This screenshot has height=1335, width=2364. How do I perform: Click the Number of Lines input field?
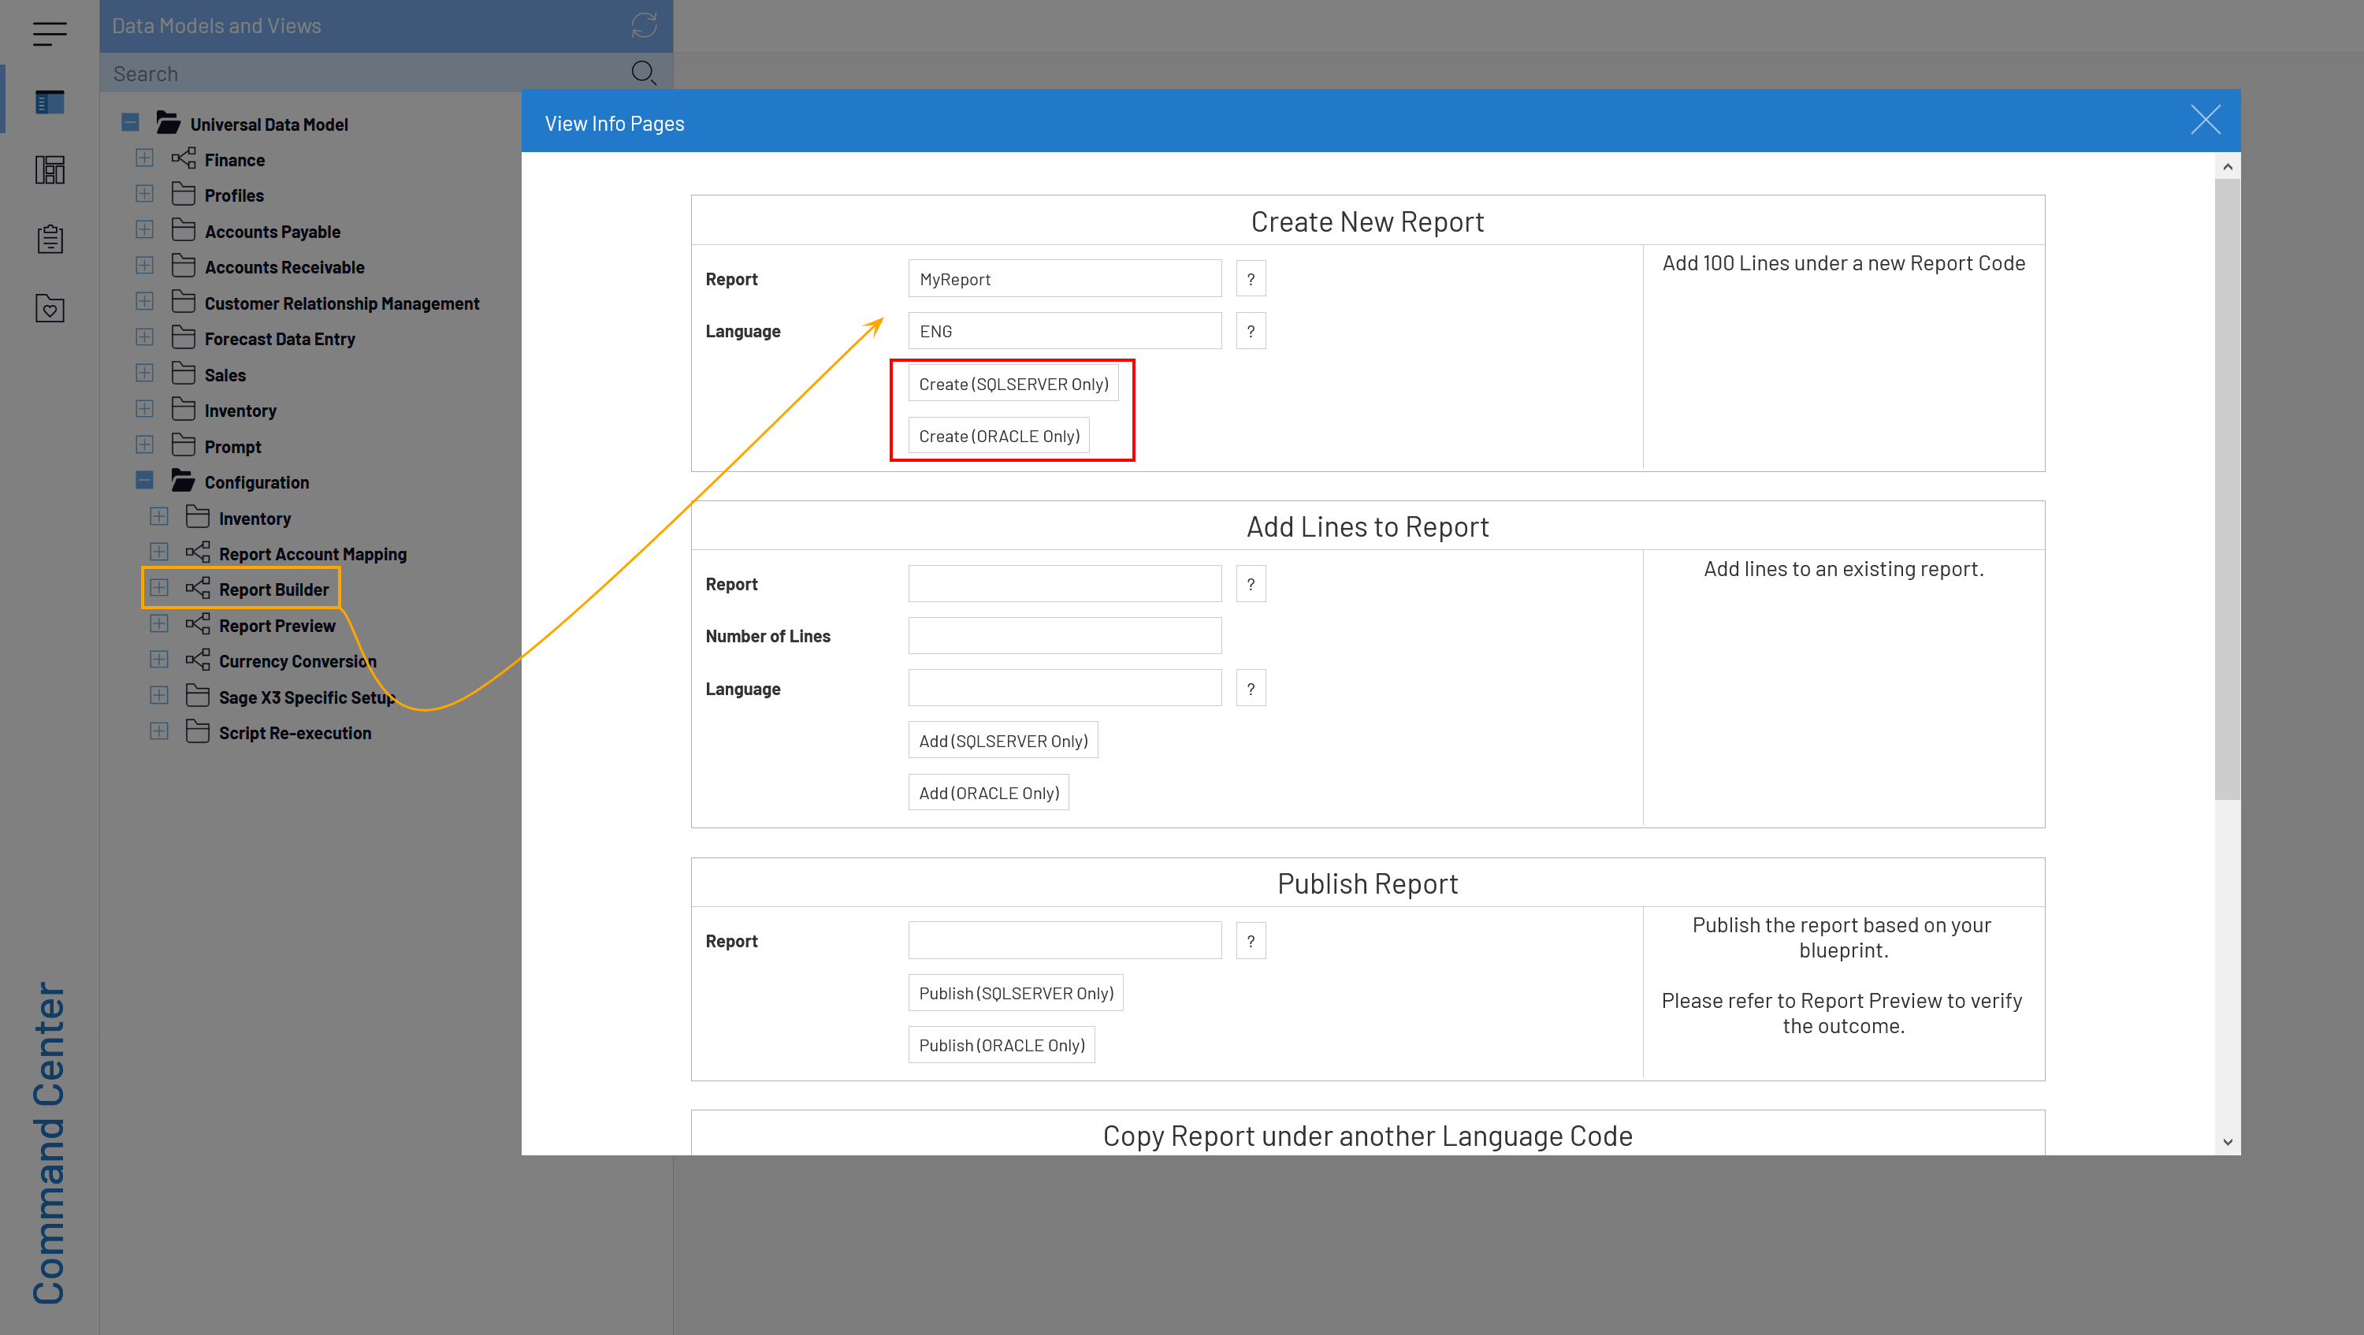[1064, 636]
